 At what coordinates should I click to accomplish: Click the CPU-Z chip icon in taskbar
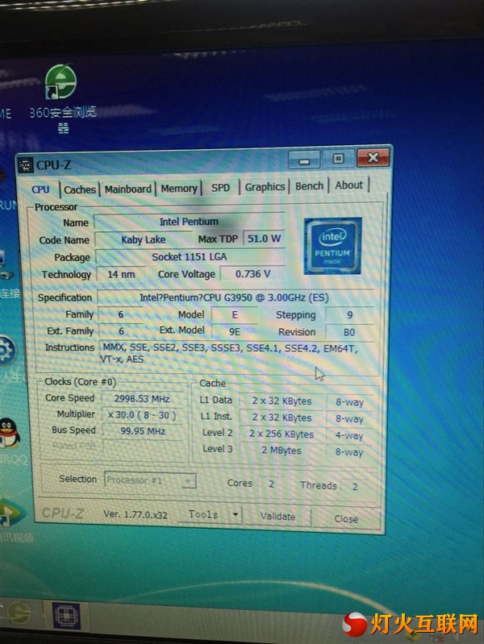66,615
